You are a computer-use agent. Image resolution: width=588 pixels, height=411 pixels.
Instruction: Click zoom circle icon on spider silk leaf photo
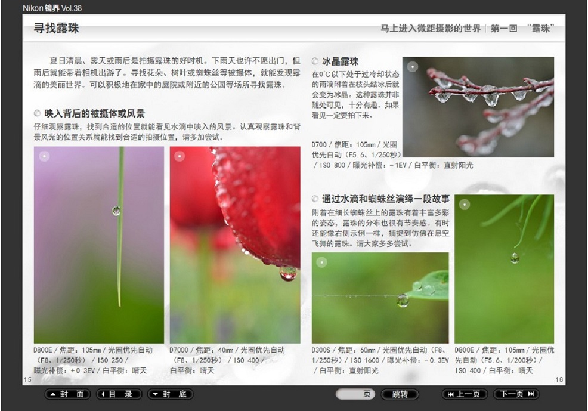coord(321,262)
